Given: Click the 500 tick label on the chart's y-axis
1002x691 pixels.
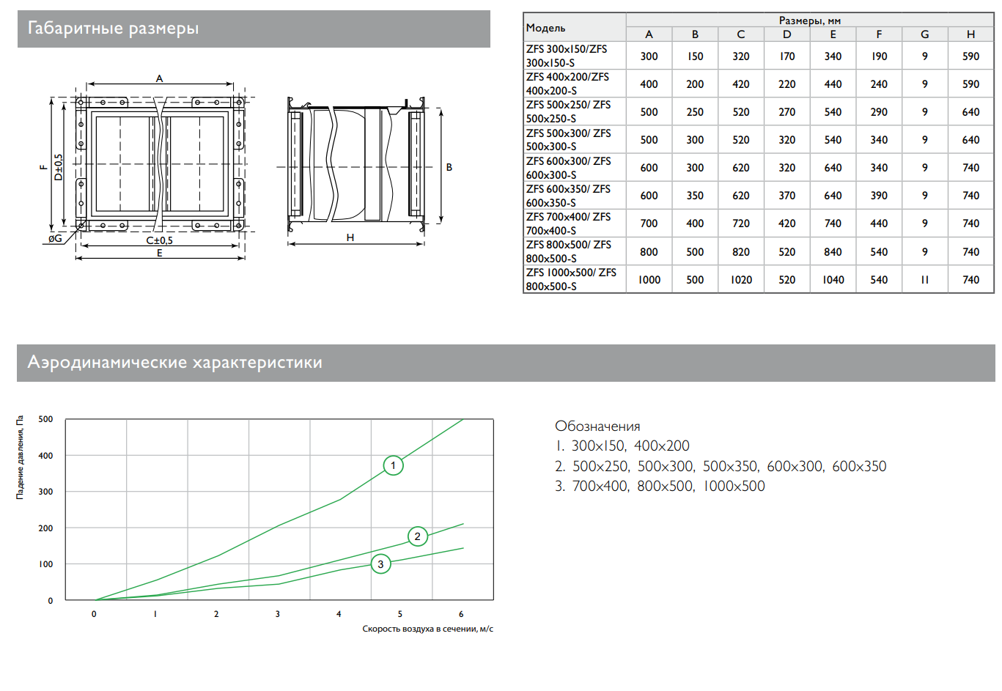Looking at the screenshot, I should tap(45, 419).
